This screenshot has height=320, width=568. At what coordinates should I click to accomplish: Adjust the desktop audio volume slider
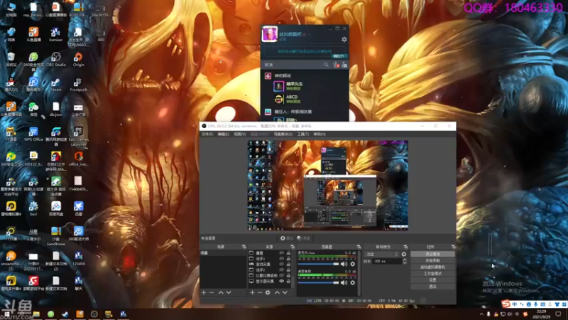pos(318,282)
